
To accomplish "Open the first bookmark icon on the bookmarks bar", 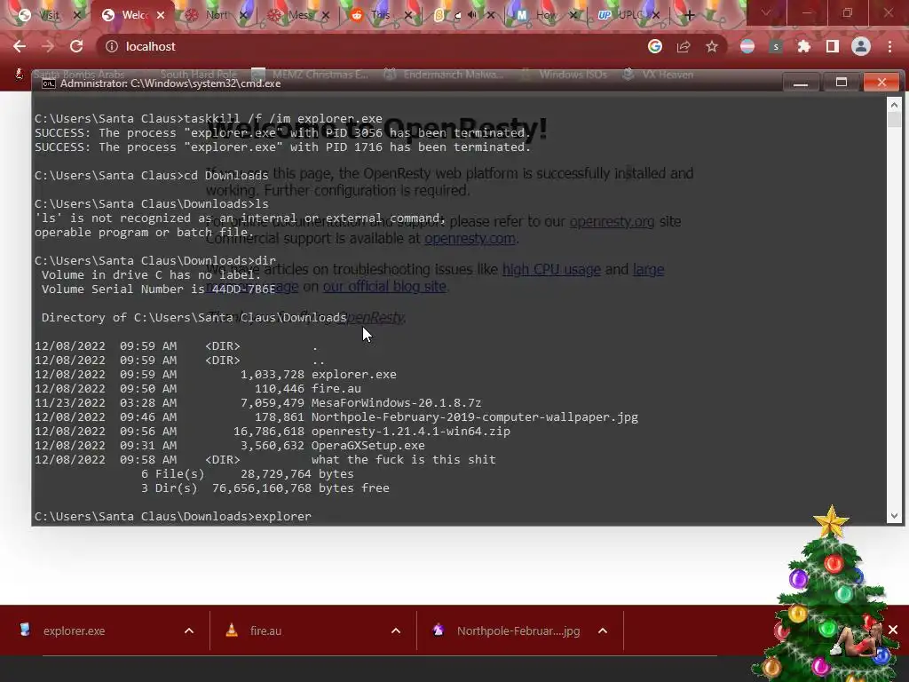I will tap(20, 74).
